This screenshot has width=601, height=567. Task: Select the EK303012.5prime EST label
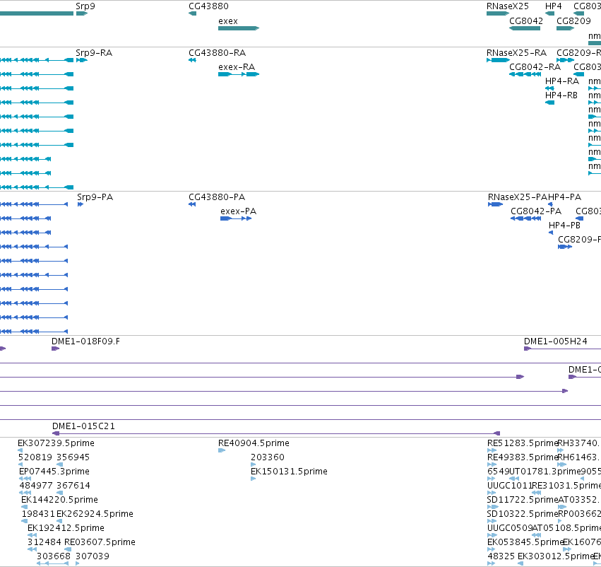tap(556, 556)
